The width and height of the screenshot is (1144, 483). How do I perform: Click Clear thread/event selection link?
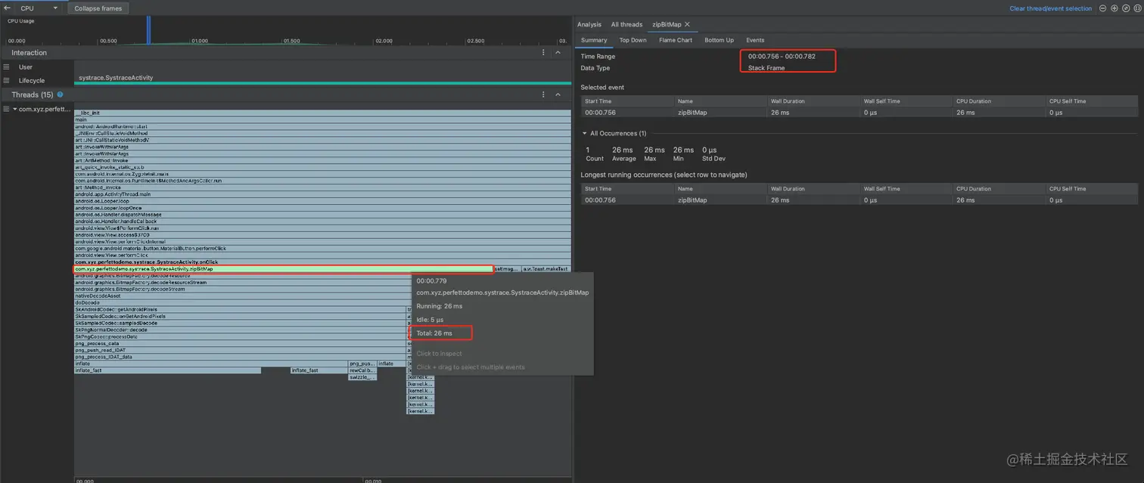point(1050,8)
